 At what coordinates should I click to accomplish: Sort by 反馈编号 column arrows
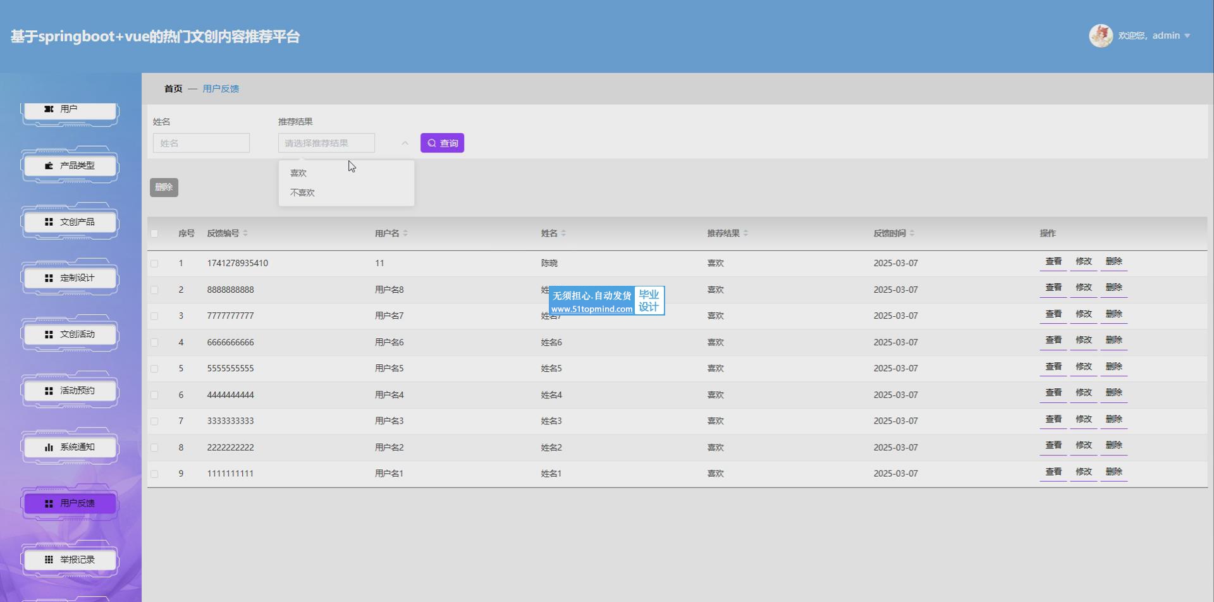tap(245, 233)
